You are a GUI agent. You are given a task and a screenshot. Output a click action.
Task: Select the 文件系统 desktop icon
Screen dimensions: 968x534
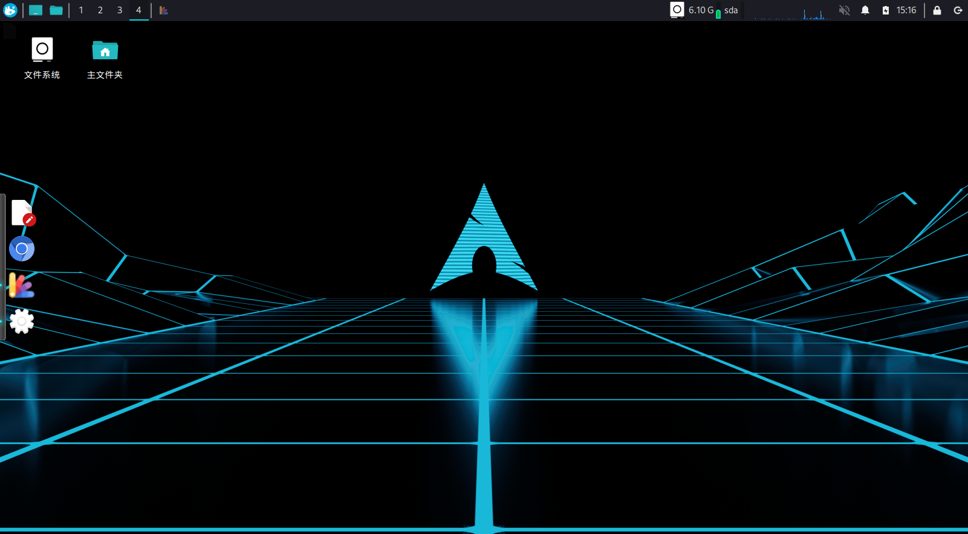click(x=42, y=59)
